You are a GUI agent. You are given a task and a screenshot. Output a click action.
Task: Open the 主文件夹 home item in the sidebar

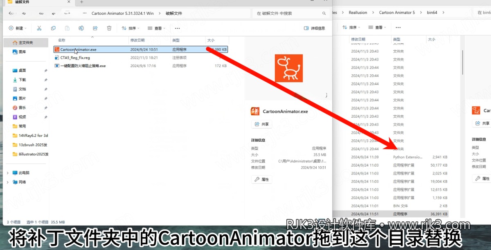coord(25,42)
